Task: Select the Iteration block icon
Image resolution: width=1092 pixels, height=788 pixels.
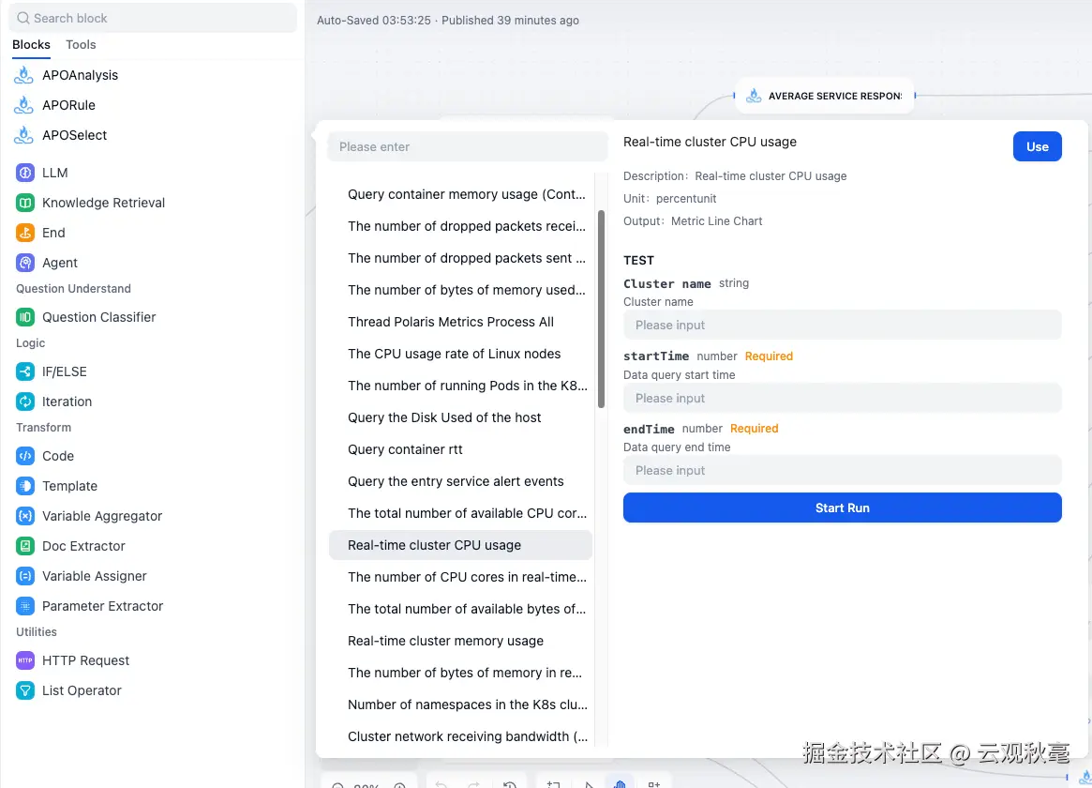Action: pos(25,402)
